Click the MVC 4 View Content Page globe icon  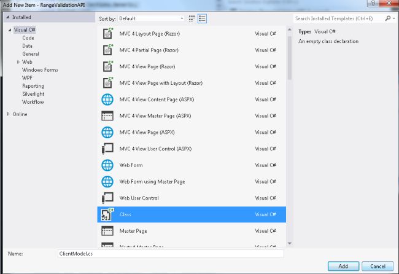[107, 100]
